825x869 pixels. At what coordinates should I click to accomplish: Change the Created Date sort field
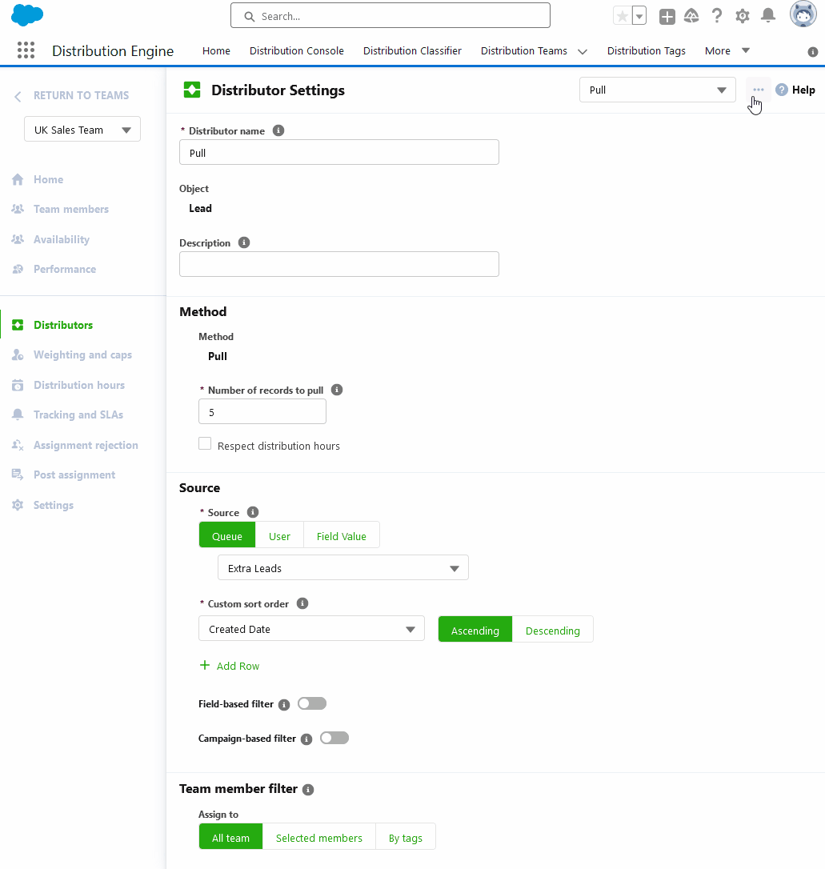(311, 628)
